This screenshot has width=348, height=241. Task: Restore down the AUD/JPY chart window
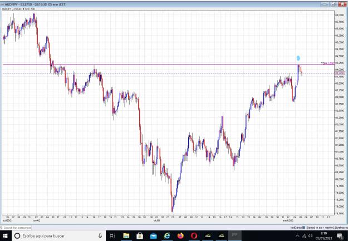pyautogui.click(x=332, y=4)
